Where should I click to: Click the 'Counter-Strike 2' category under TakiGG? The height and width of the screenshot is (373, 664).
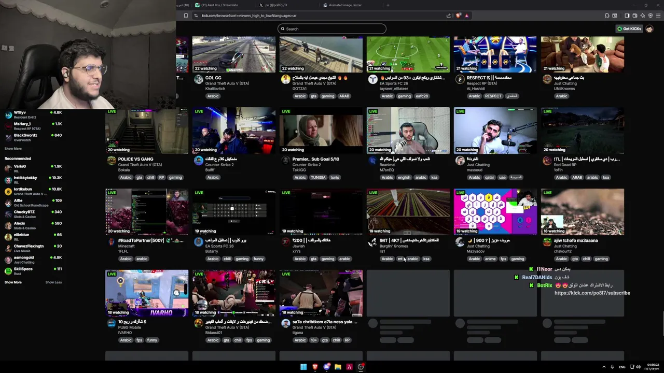tap(307, 165)
